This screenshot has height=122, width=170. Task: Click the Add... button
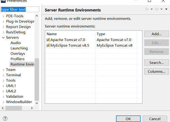[x=156, y=34]
